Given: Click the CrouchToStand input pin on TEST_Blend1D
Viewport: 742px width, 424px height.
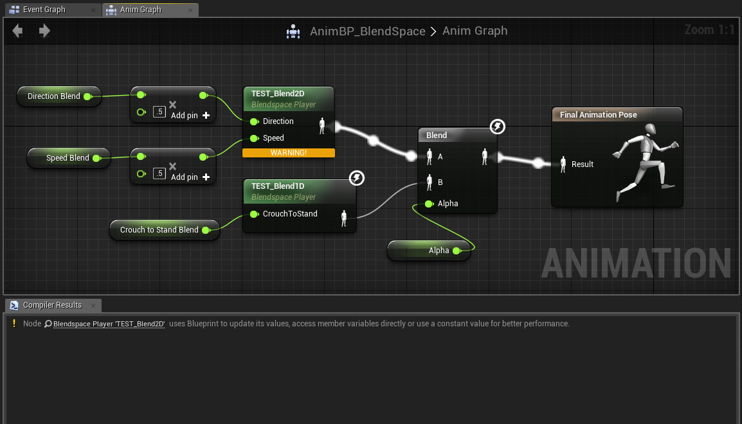Looking at the screenshot, I should [x=254, y=214].
